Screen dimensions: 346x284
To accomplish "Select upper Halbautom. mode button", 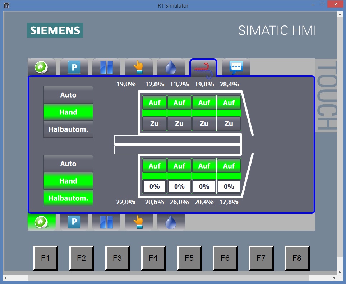I will pyautogui.click(x=68, y=129).
